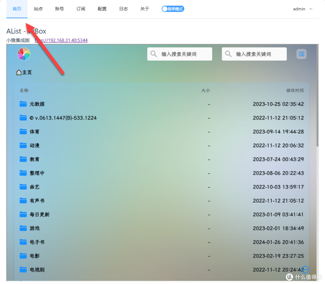
Task: Click the 电子书 folder icon
Action: coord(23,242)
